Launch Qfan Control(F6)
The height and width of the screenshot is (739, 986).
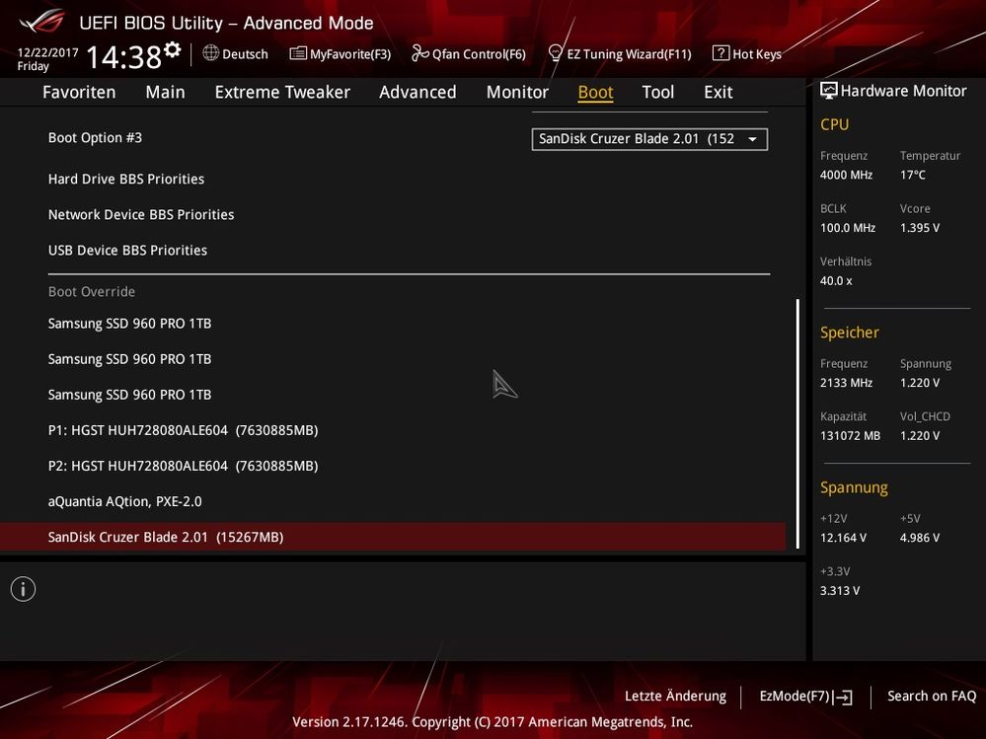[x=479, y=54]
